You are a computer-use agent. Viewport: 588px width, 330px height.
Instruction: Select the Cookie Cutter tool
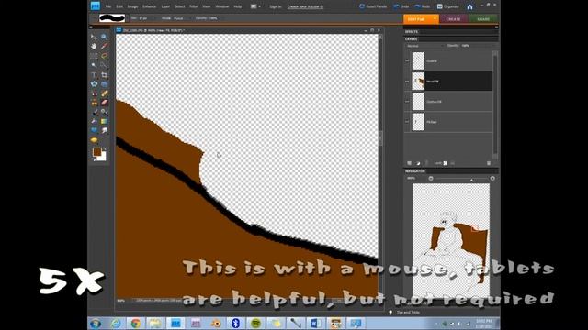(x=94, y=84)
